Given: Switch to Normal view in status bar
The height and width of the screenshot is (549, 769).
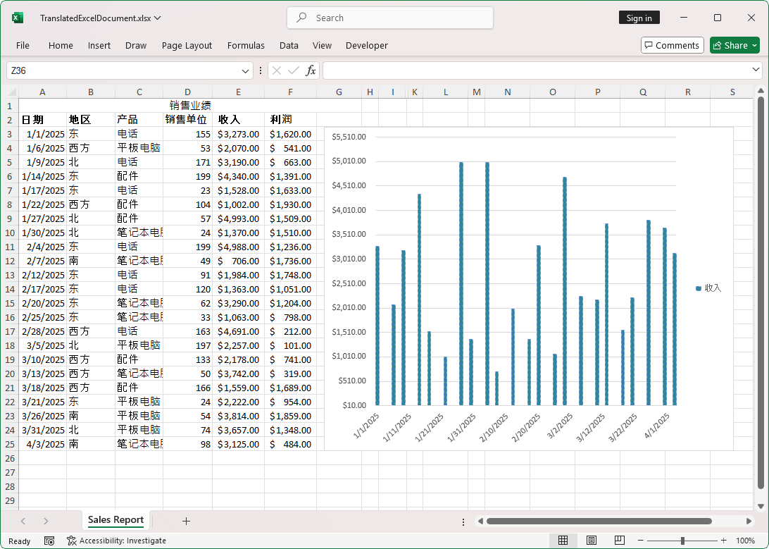Looking at the screenshot, I should click(563, 540).
